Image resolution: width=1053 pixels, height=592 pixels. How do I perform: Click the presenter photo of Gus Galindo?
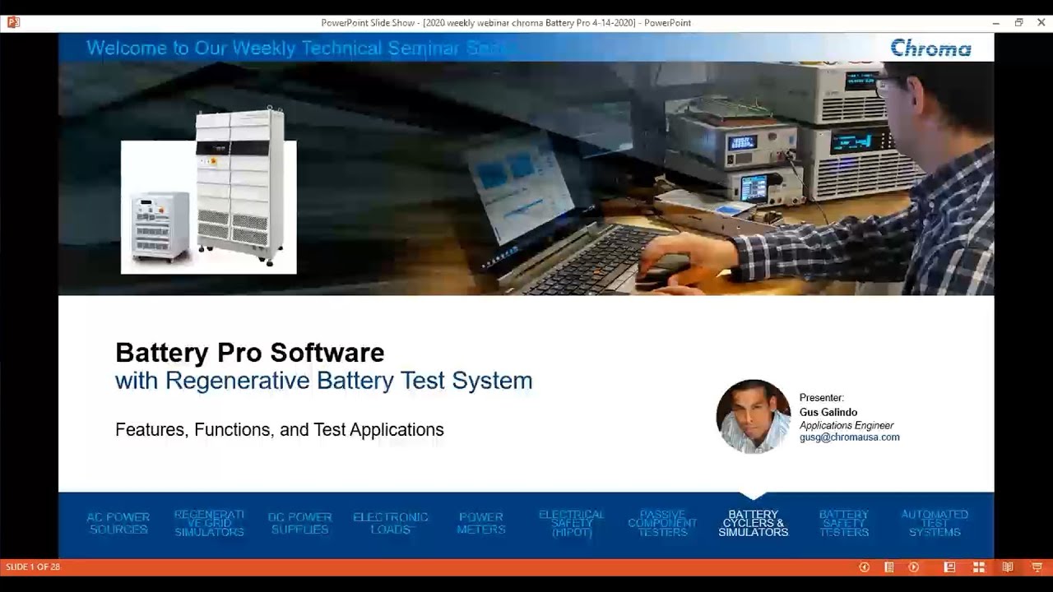(754, 417)
